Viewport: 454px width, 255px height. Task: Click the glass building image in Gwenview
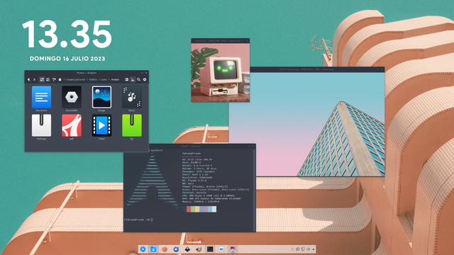[x=307, y=124]
